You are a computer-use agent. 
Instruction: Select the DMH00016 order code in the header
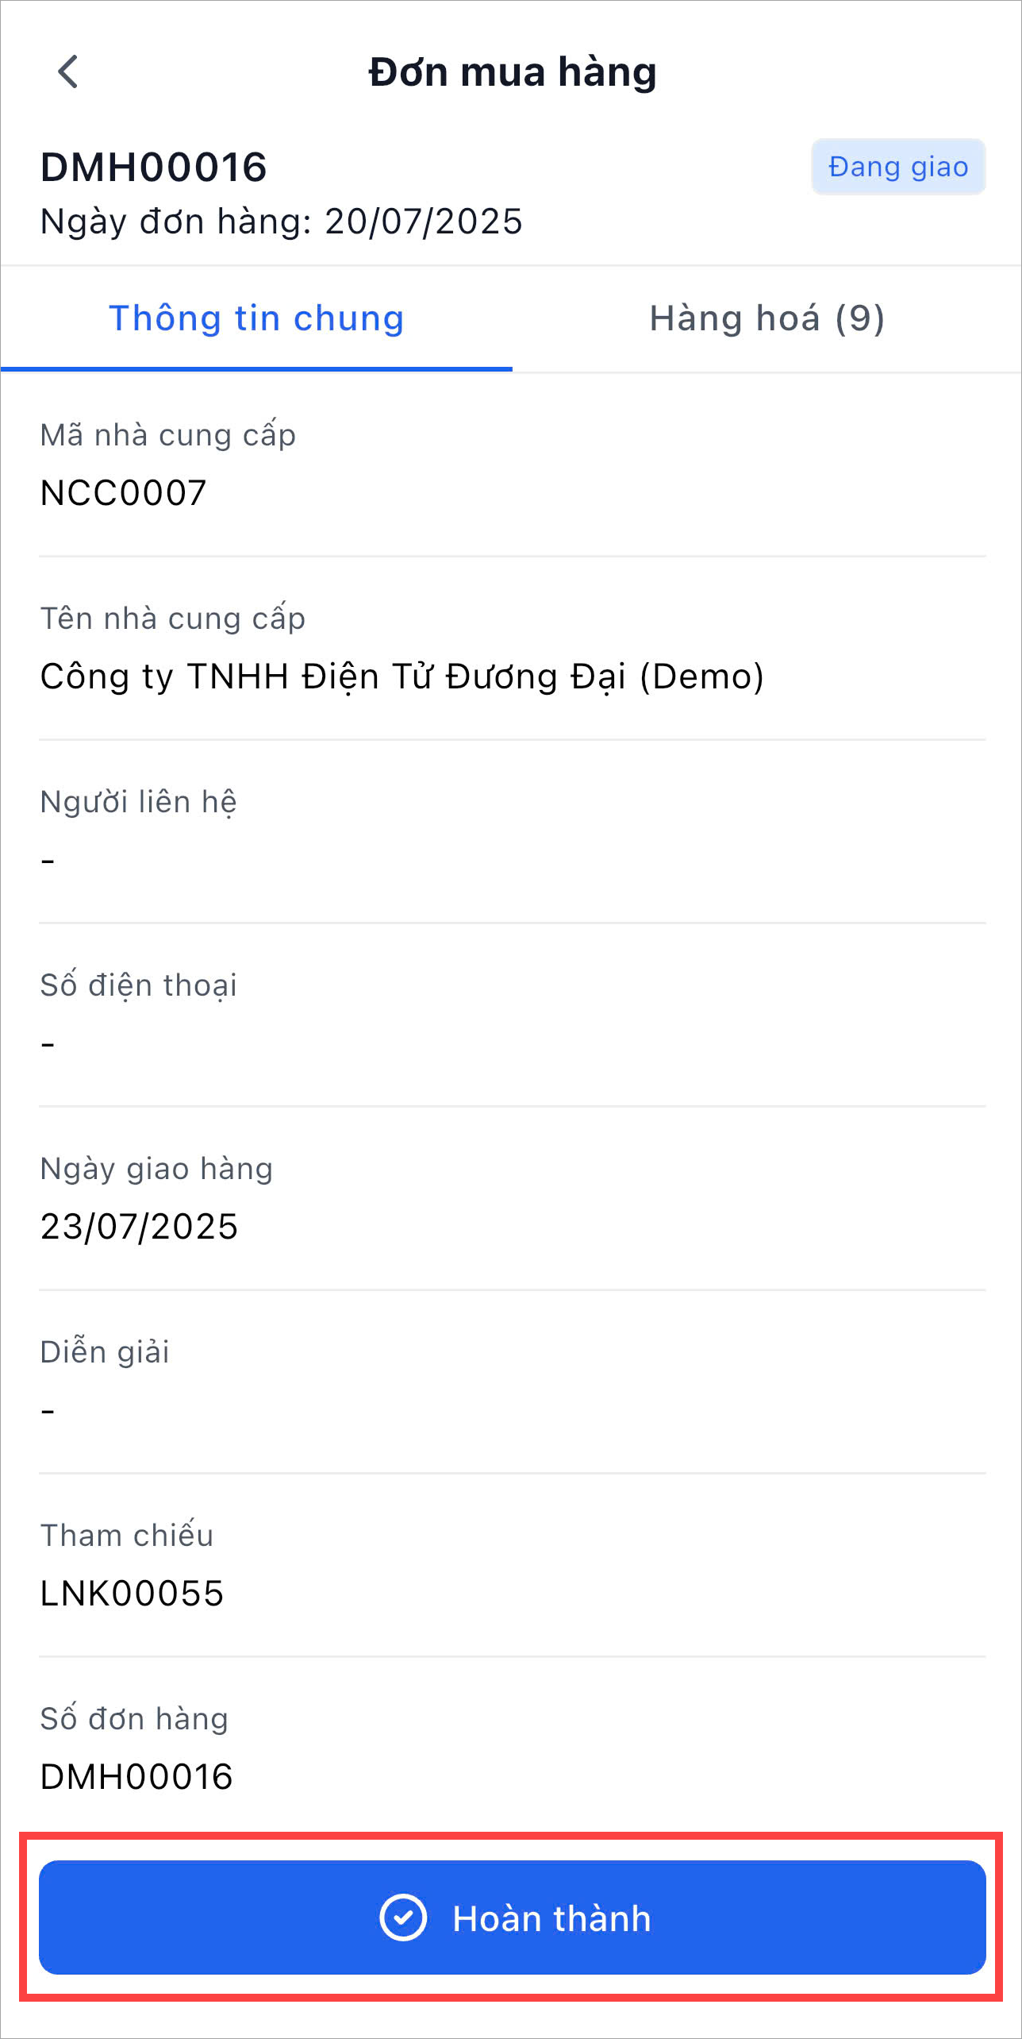[x=154, y=168]
